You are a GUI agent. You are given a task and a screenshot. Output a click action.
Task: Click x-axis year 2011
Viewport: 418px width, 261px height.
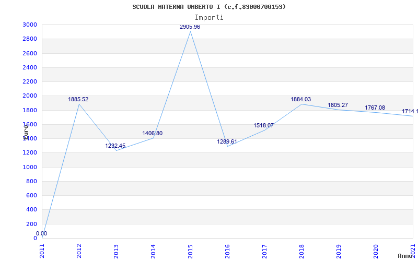click(42, 251)
